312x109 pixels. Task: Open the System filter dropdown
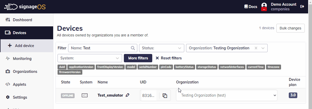[90, 58]
